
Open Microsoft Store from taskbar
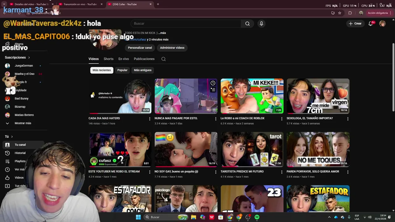point(221,217)
